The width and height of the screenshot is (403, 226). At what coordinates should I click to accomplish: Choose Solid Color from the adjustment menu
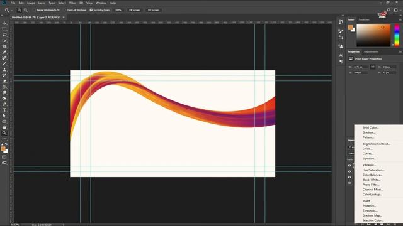370,127
